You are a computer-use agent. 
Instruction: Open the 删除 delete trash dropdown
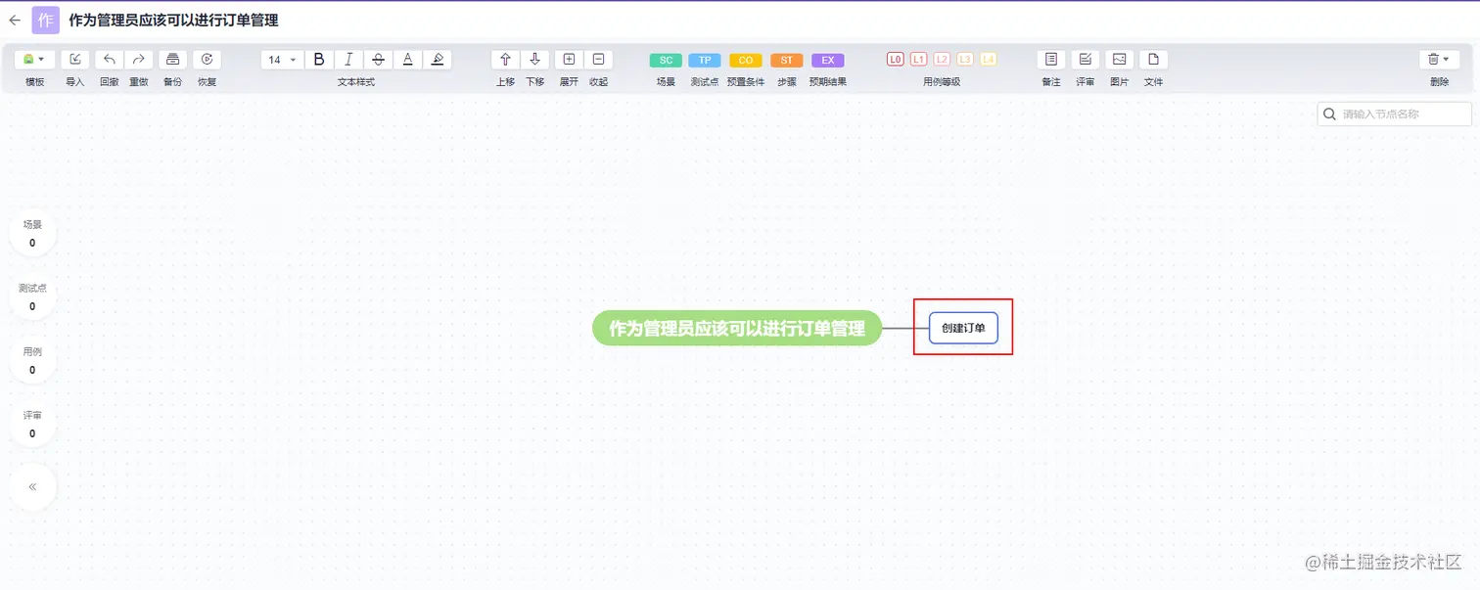[x=1439, y=60]
